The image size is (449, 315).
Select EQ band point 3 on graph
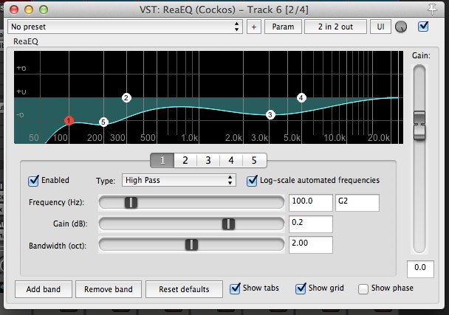(x=270, y=114)
